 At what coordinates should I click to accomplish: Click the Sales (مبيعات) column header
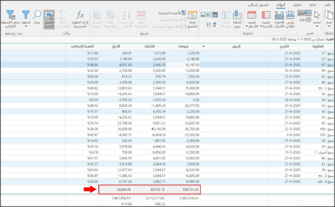click(x=183, y=47)
